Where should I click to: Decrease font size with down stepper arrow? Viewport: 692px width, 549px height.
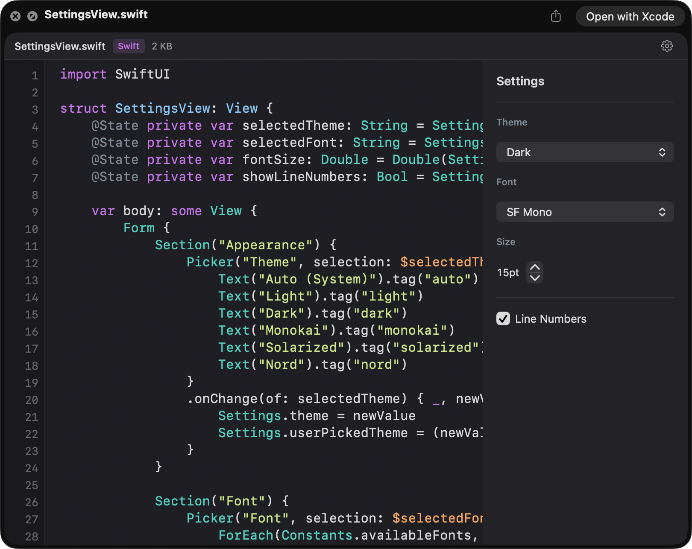pyautogui.click(x=535, y=278)
